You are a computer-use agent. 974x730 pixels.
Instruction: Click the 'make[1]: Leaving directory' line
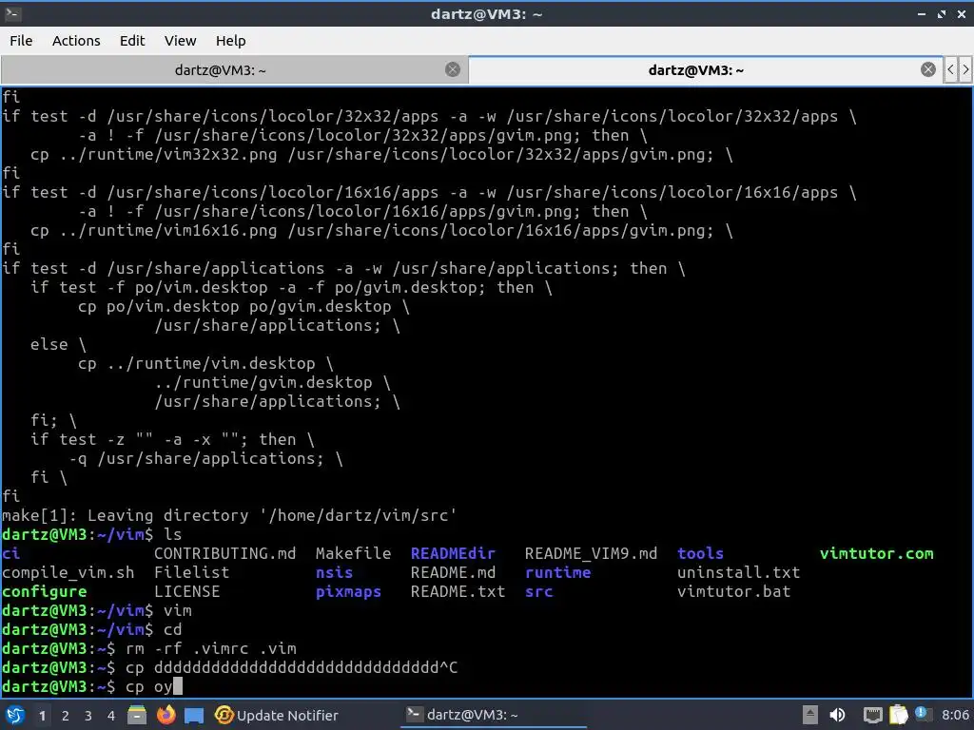click(x=229, y=516)
